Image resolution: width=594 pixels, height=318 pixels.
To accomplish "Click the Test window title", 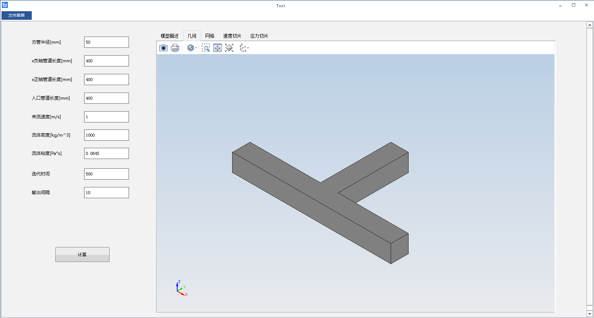I will pos(281,6).
